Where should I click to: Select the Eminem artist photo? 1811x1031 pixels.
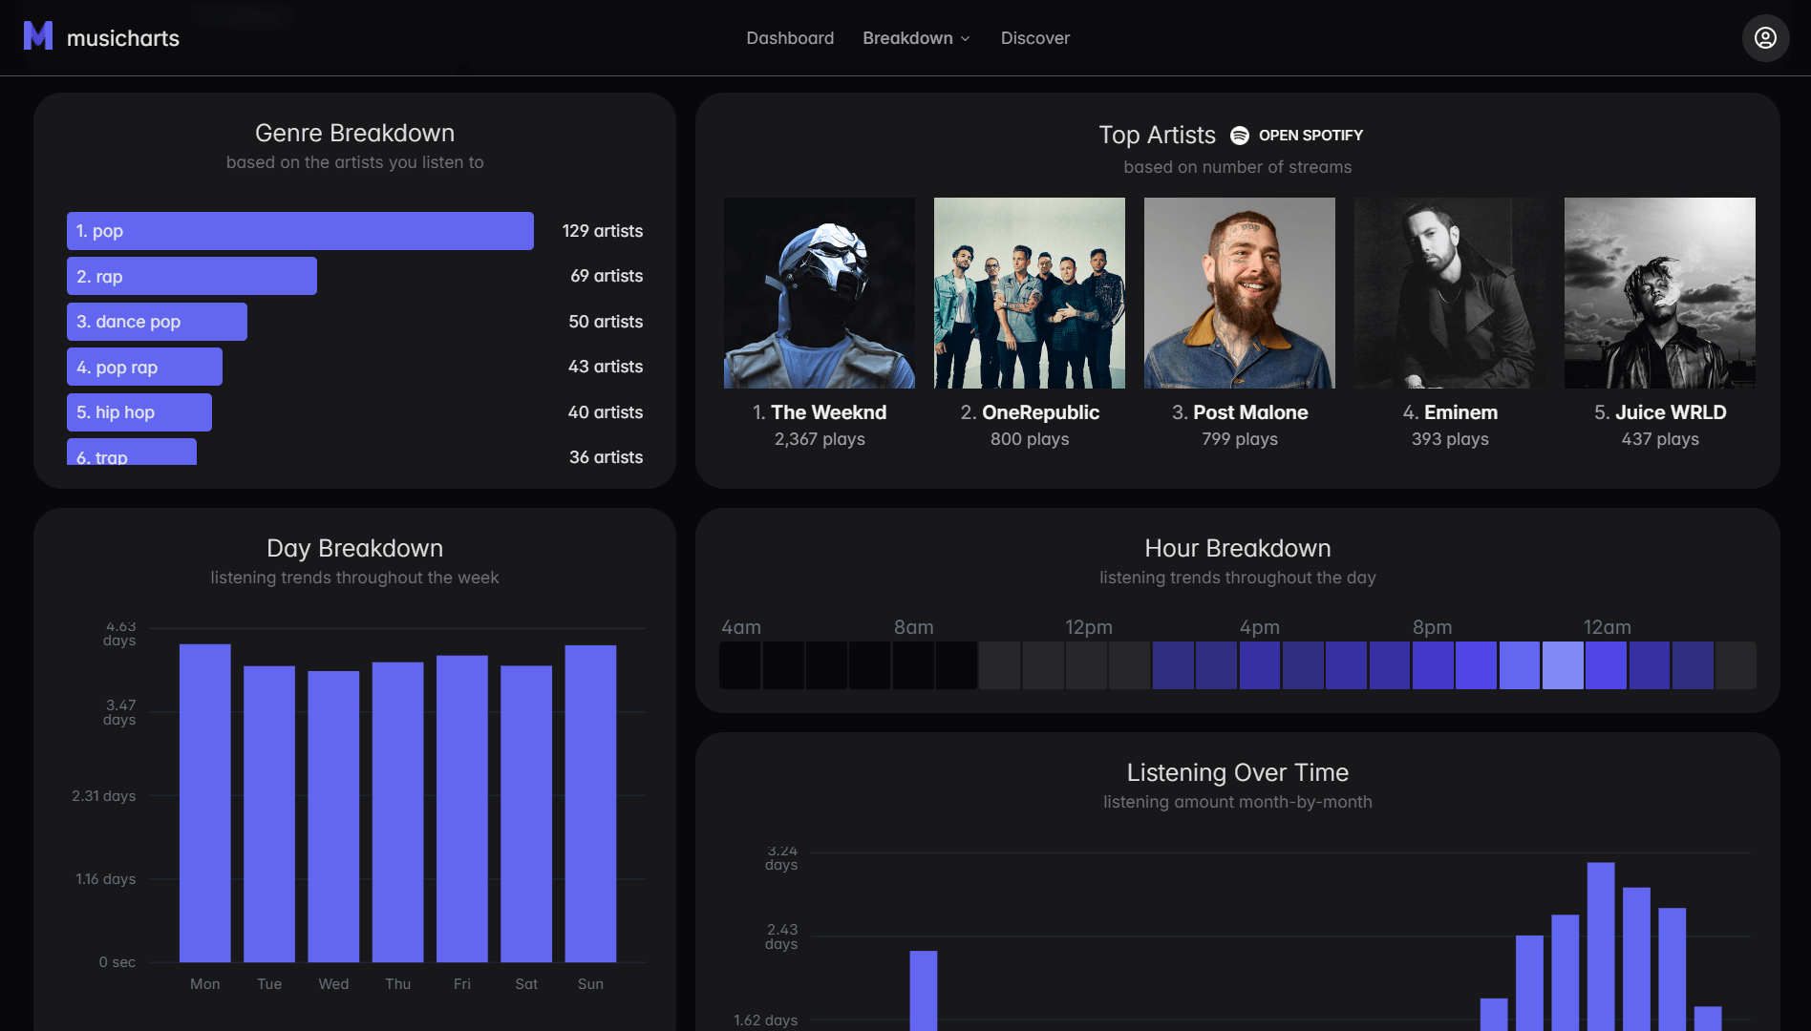[1450, 293]
